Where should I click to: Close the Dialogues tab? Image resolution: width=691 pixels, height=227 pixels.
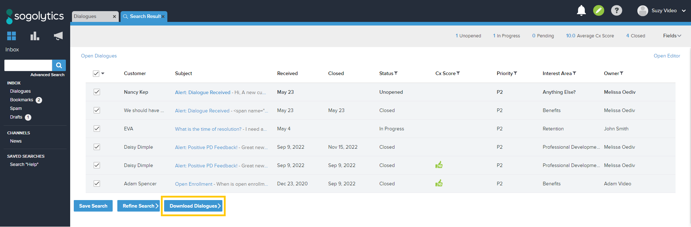pyautogui.click(x=114, y=17)
